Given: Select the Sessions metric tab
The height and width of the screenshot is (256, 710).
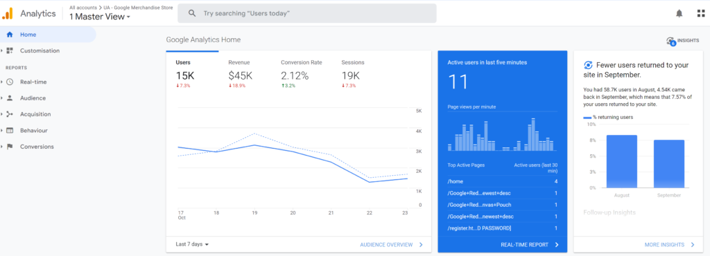Looking at the screenshot, I should (353, 73).
